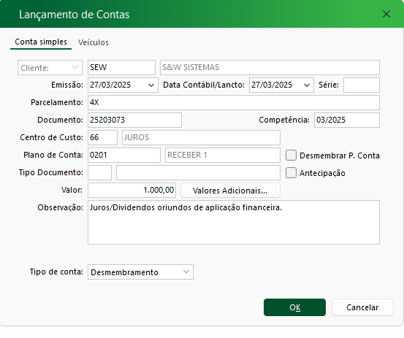Open the Emissão date dropdown

click(151, 85)
